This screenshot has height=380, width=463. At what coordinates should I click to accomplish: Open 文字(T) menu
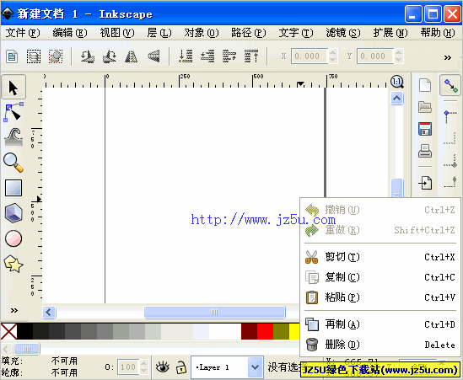296,33
